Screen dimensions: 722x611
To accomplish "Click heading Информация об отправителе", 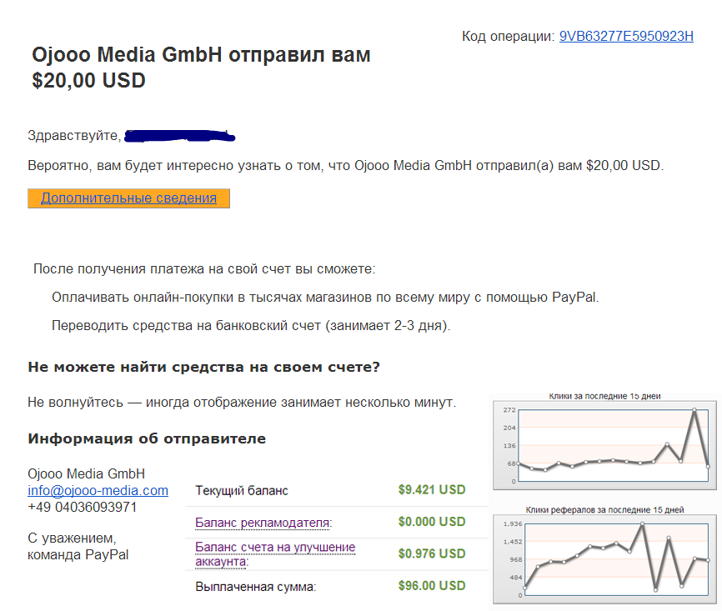I will coord(147,438).
